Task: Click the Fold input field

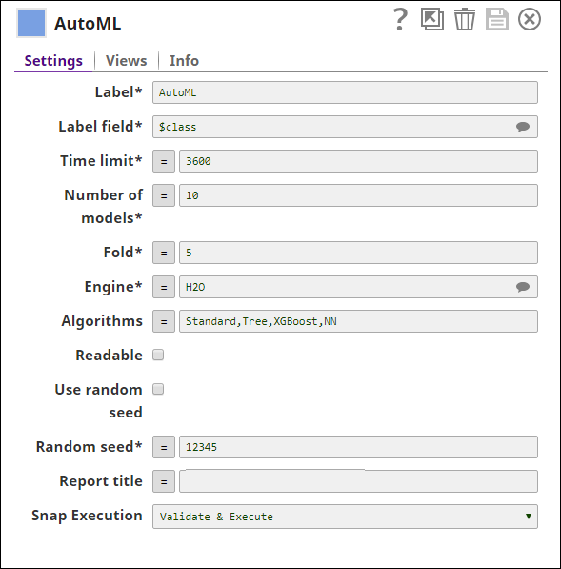Action: (x=358, y=253)
